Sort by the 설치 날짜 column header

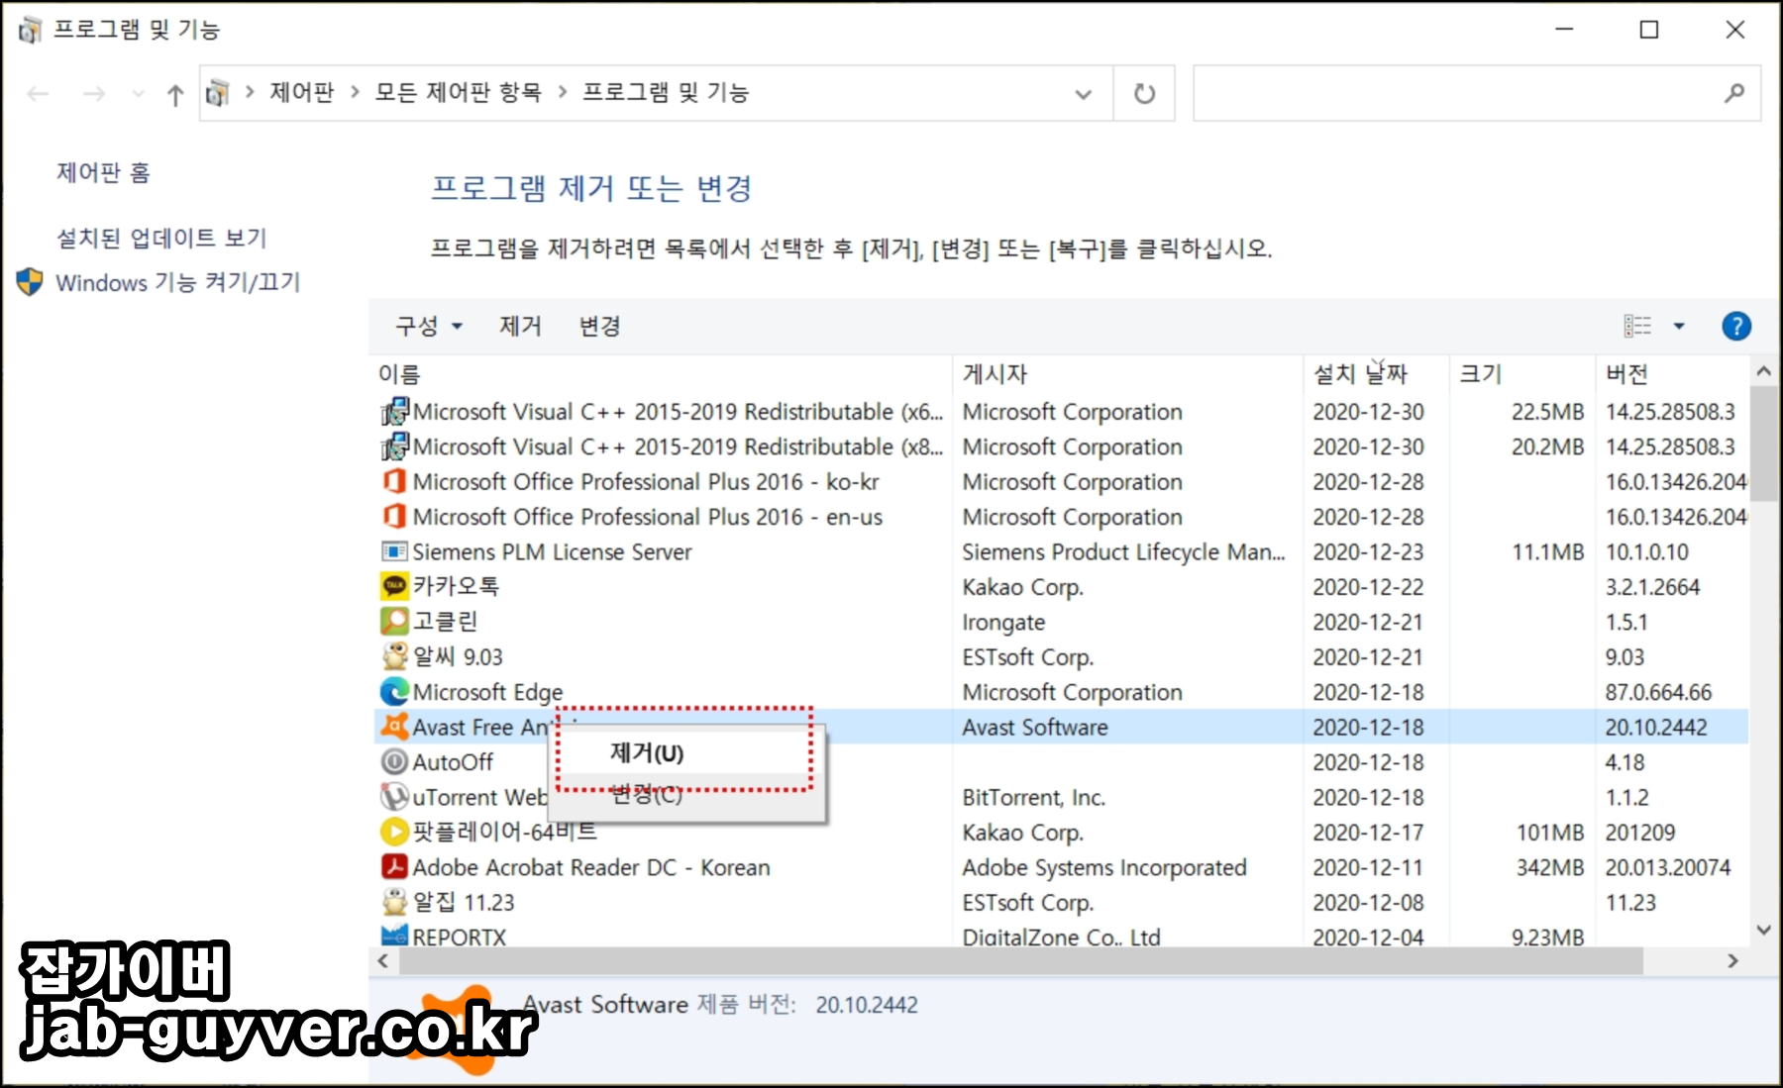[1376, 373]
